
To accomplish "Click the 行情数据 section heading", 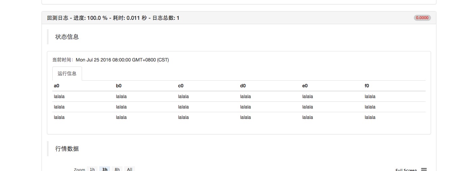I will [x=67, y=148].
